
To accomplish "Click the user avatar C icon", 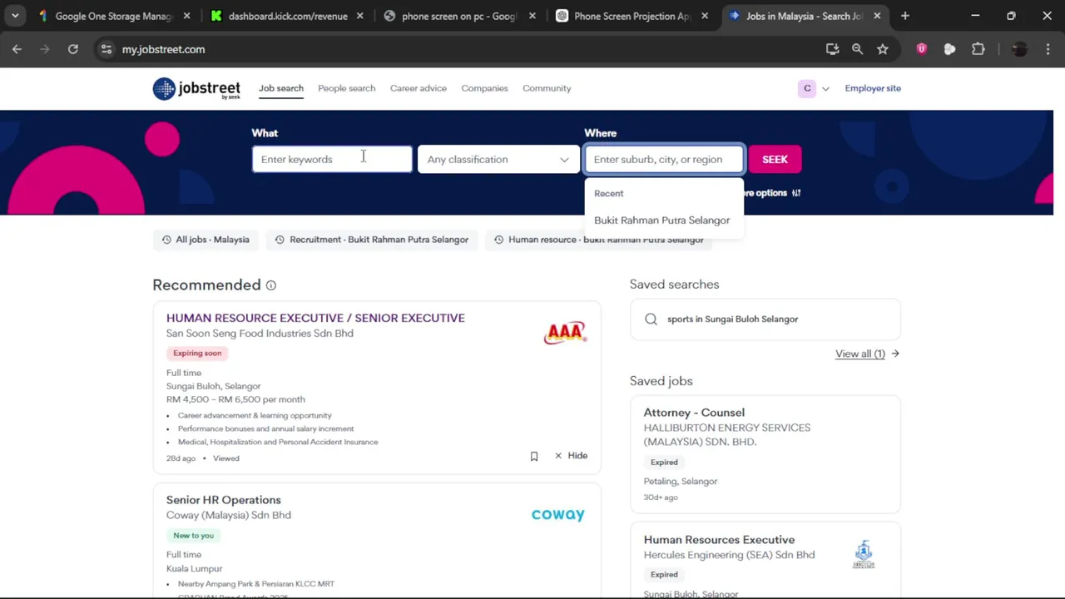I will [807, 88].
